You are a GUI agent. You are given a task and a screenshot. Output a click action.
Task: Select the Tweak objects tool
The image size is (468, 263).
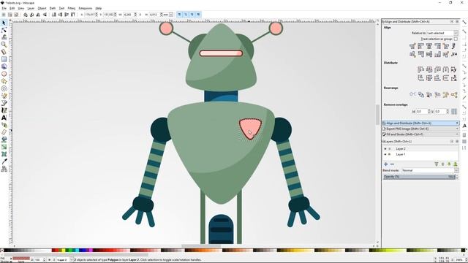[4, 37]
